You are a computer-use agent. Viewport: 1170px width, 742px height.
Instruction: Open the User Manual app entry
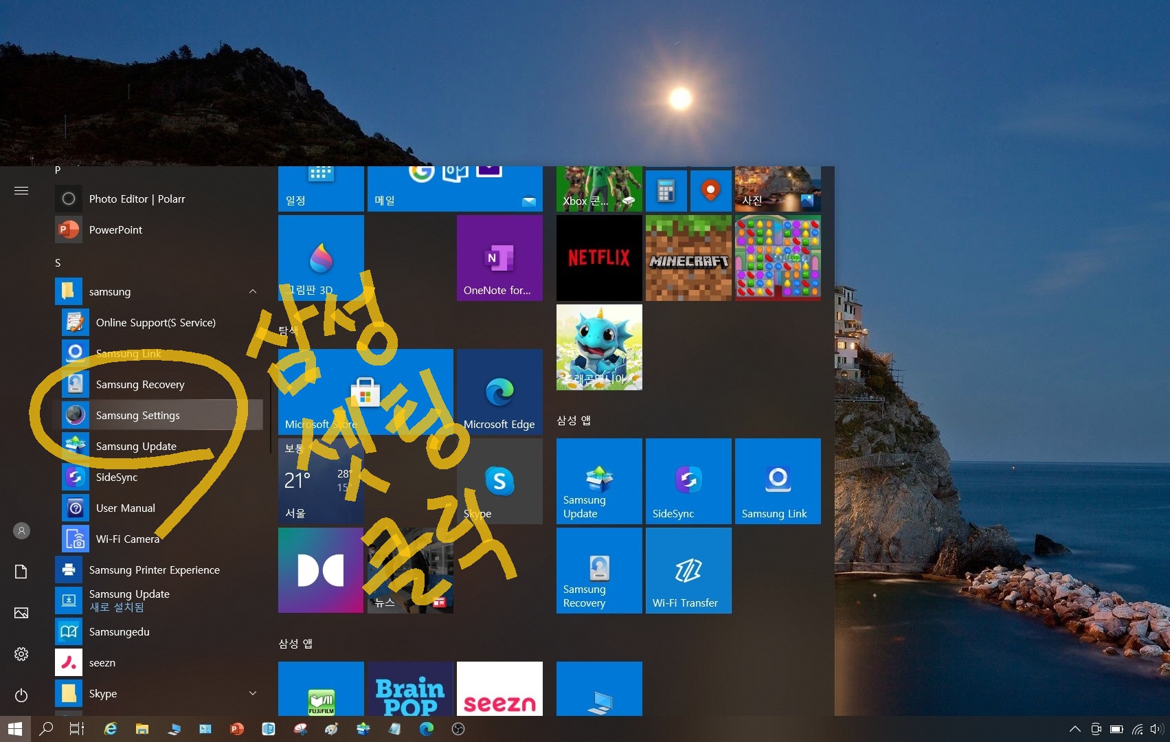pyautogui.click(x=158, y=508)
